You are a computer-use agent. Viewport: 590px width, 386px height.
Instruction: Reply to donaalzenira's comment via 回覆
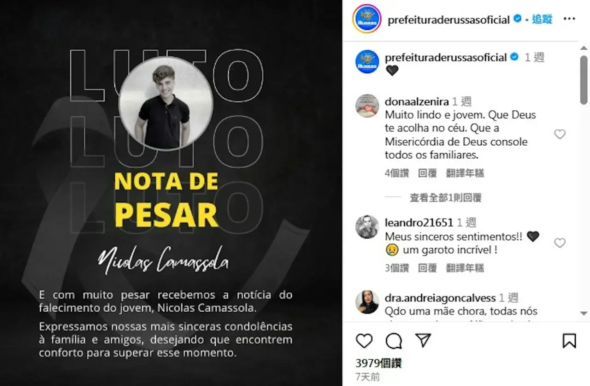pyautogui.click(x=427, y=173)
